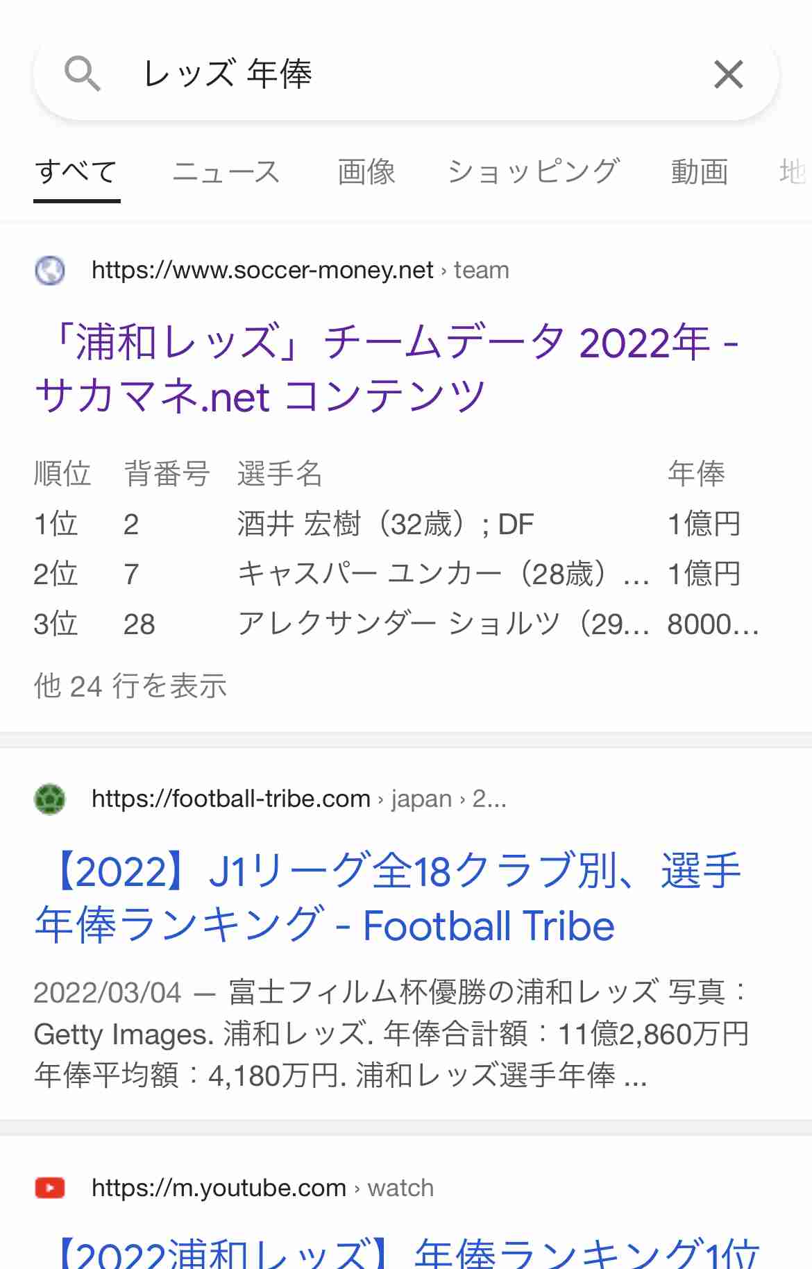Click the football-tribe.com green ball favicon
The width and height of the screenshot is (812, 1269).
tap(50, 799)
